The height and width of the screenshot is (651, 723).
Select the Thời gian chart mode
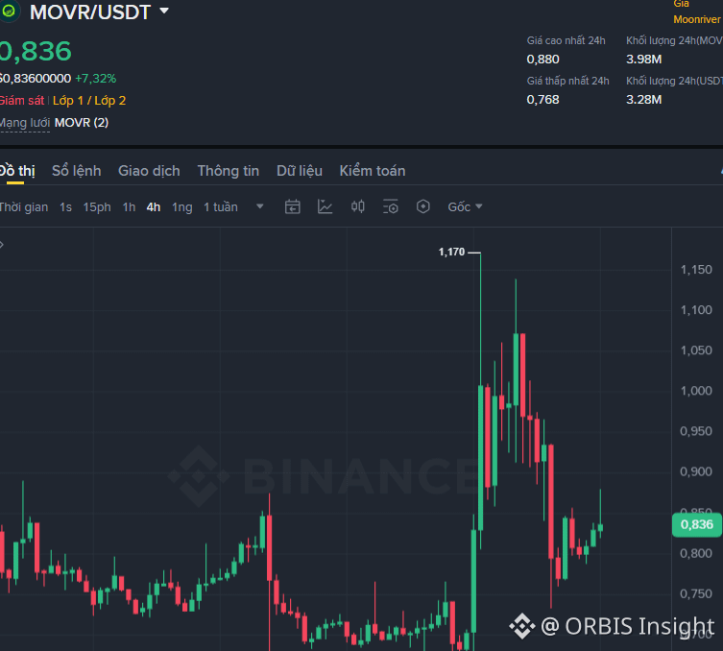coord(23,207)
